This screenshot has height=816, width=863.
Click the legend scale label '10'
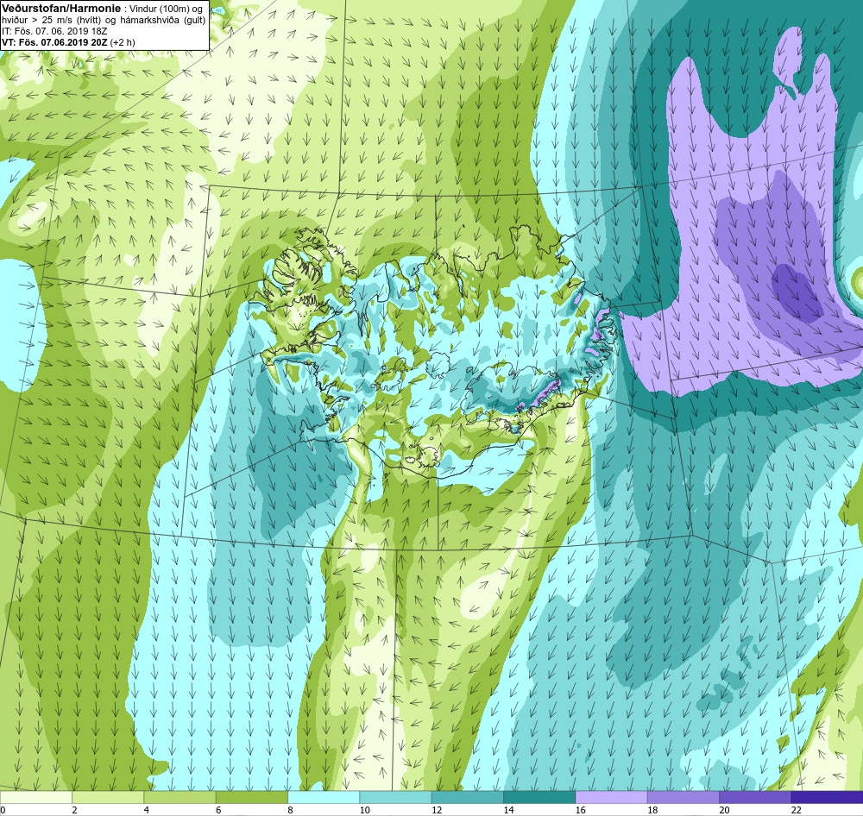pos(365,810)
